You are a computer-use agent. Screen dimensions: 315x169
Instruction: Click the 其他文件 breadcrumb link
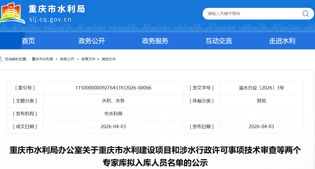109,59
